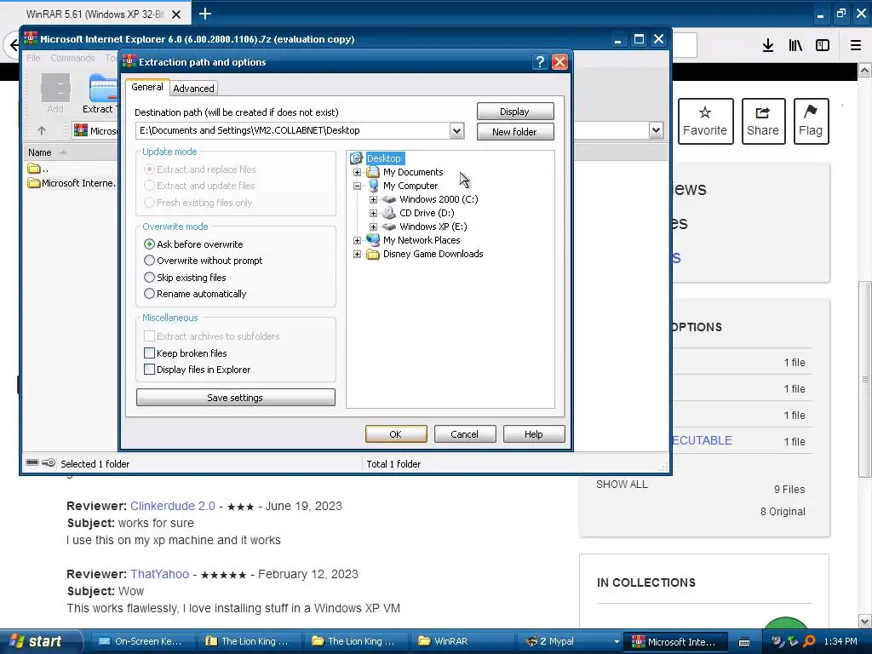Click the browser page scrollbar down arrow
The height and width of the screenshot is (654, 872).
coord(865,621)
